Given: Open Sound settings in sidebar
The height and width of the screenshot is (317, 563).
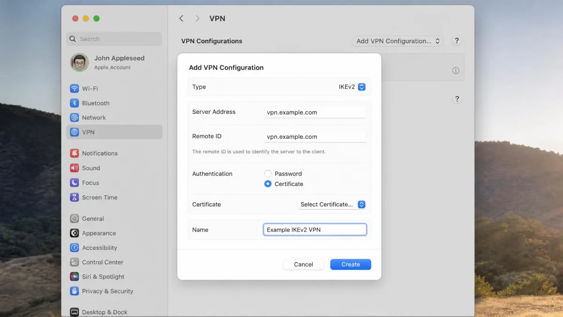Looking at the screenshot, I should 114,168.
